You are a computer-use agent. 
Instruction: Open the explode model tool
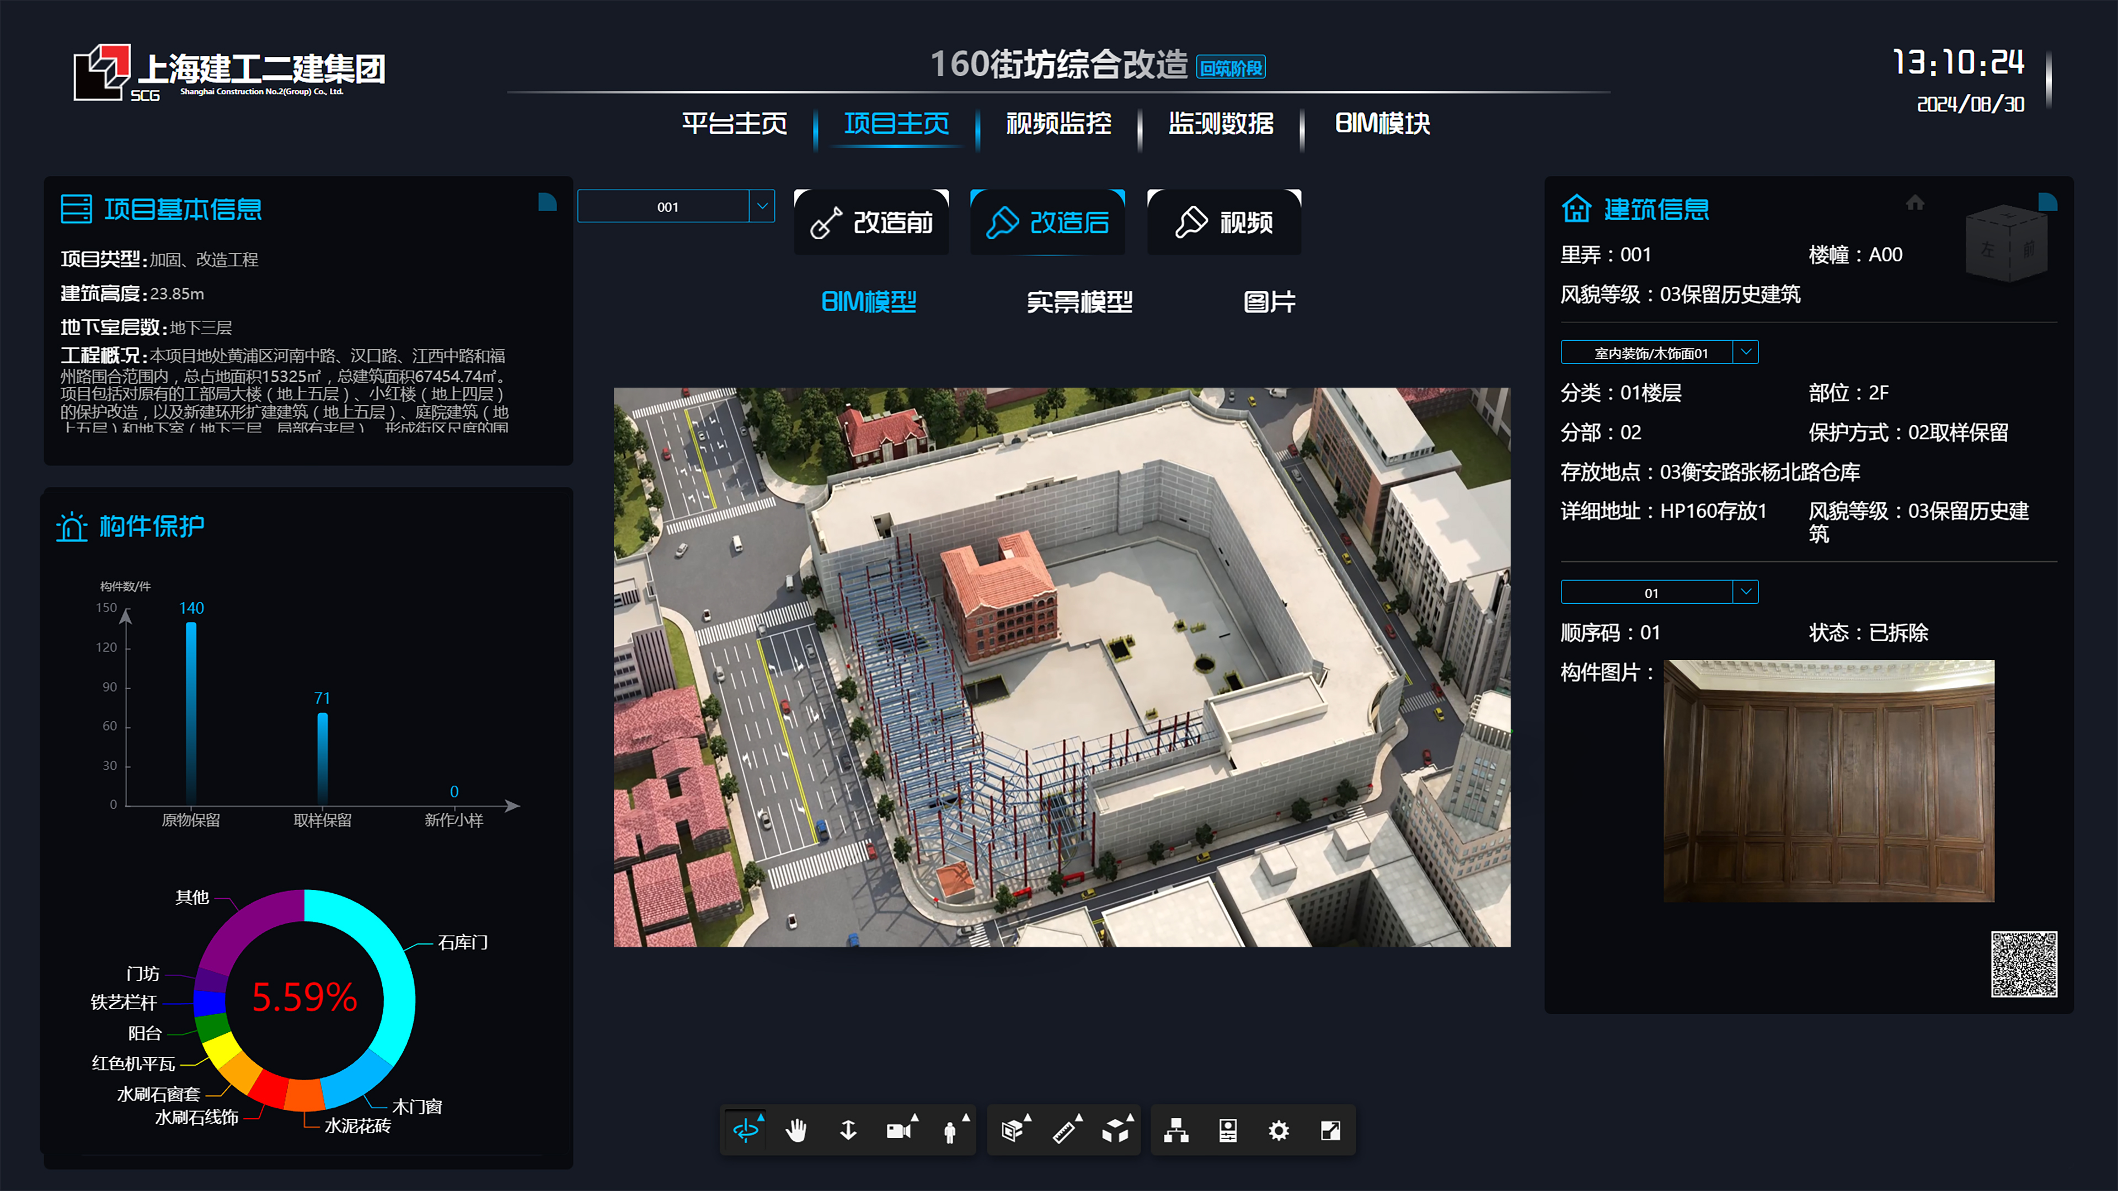(x=1115, y=1131)
